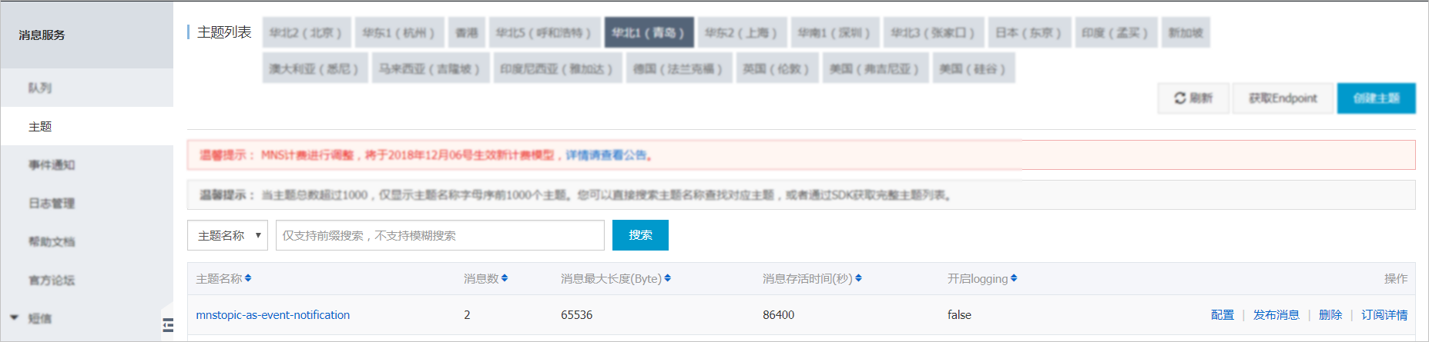Select region 日本（东京）

tap(1029, 32)
